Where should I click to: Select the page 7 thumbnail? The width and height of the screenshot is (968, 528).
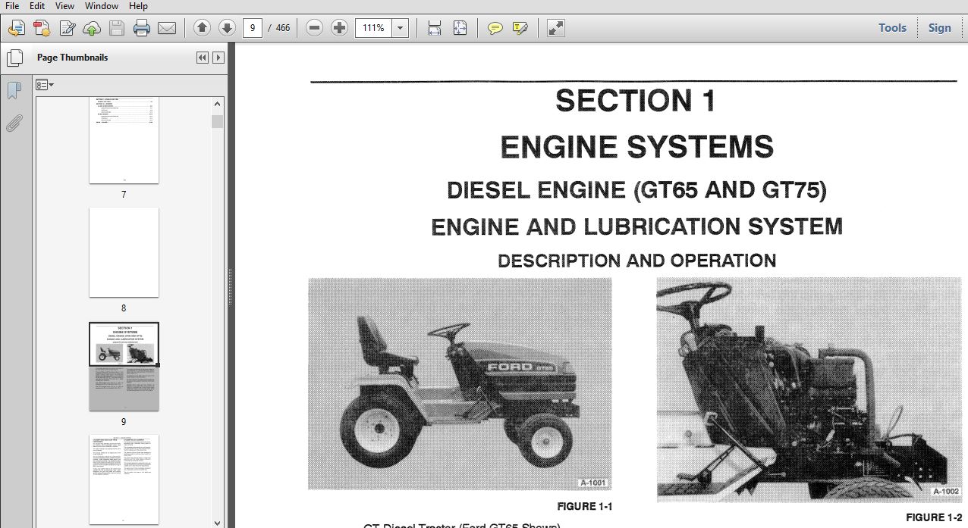tap(124, 141)
